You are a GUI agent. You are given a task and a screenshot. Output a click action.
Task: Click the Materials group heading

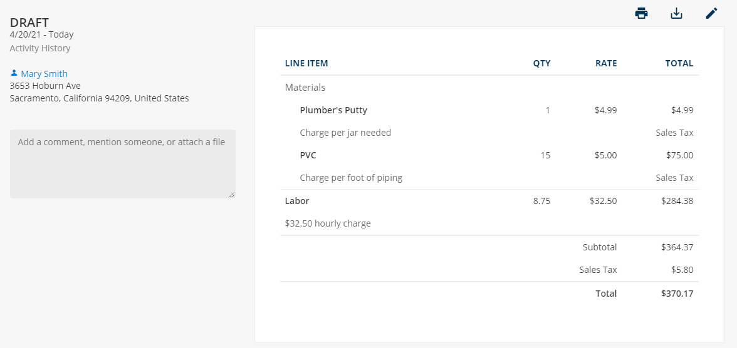coord(305,88)
